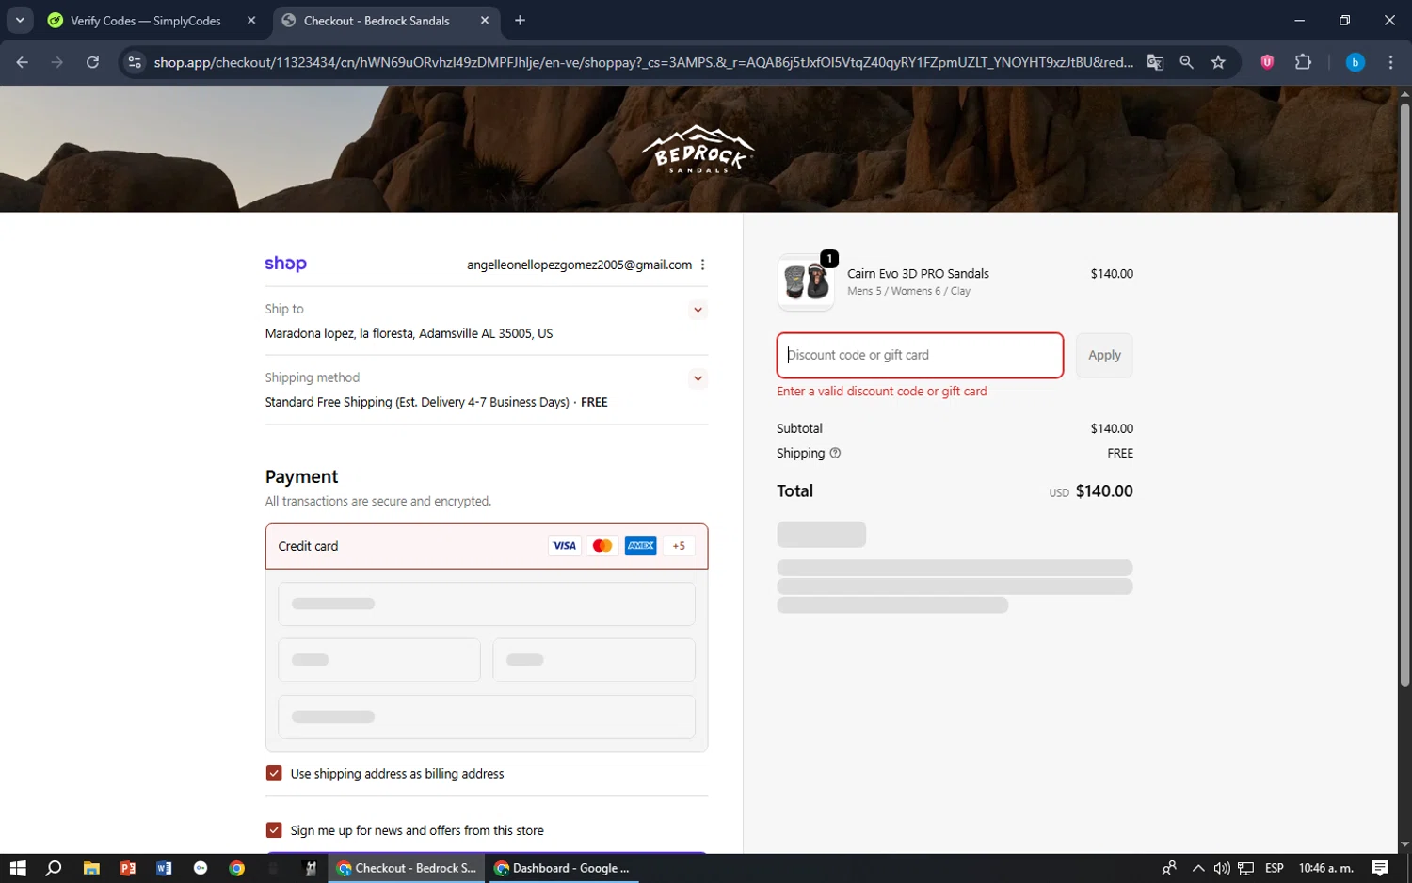Show the +5 more card types

[x=679, y=546]
